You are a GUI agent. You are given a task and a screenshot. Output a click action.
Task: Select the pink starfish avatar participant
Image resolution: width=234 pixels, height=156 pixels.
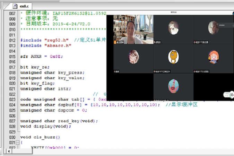tap(173, 85)
